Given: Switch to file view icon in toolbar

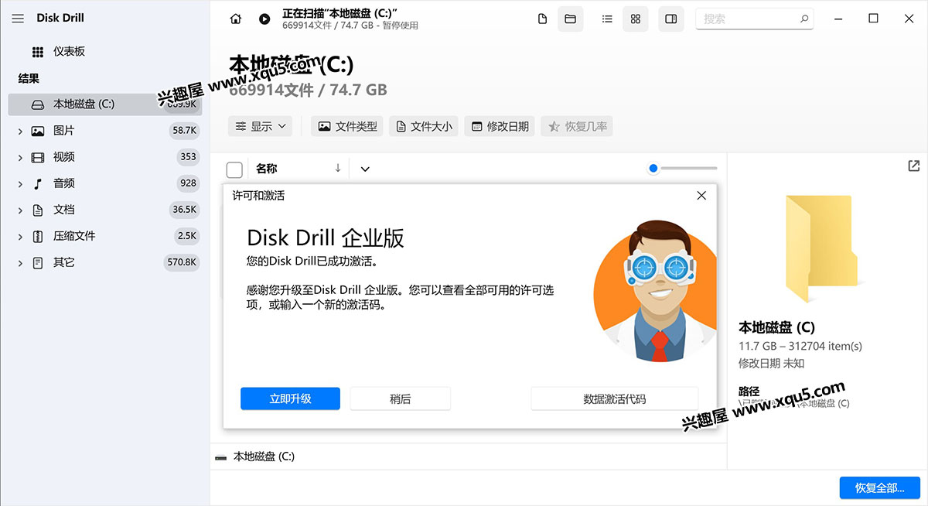Looking at the screenshot, I should 543,19.
